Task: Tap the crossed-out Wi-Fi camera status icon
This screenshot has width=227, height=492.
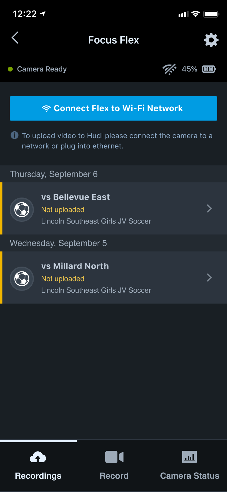Action: click(169, 69)
